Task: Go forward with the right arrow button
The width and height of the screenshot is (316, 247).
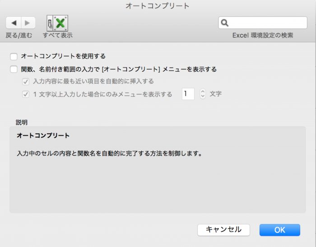Action: [28, 23]
